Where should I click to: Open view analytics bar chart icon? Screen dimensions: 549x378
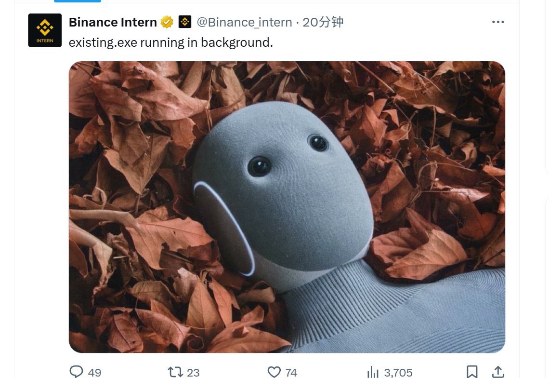pyautogui.click(x=373, y=372)
